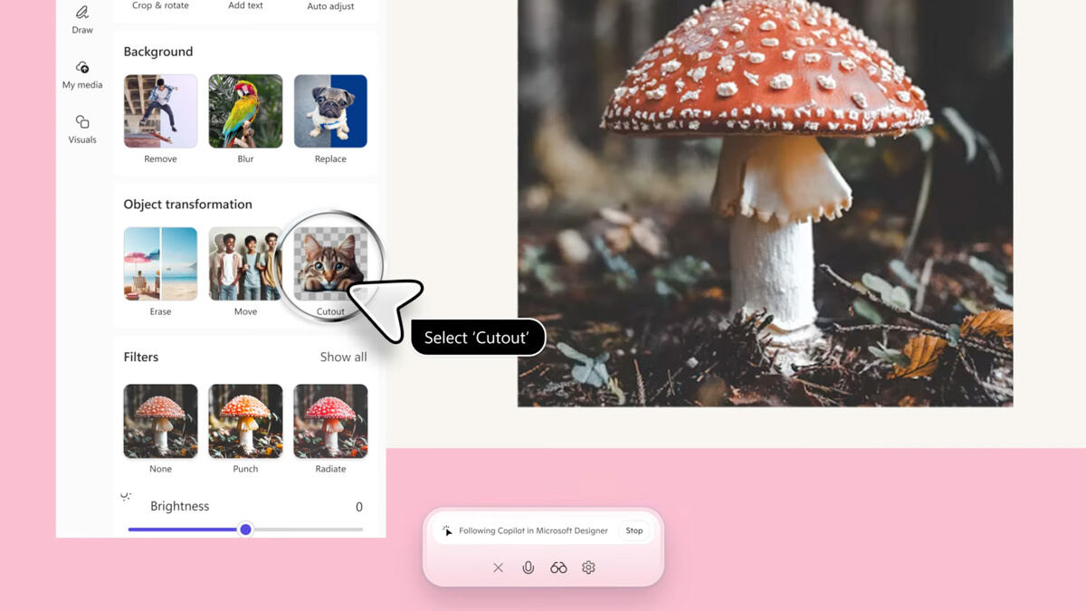
Task: Open the Visuals panel in sidebar
Action: 82,129
